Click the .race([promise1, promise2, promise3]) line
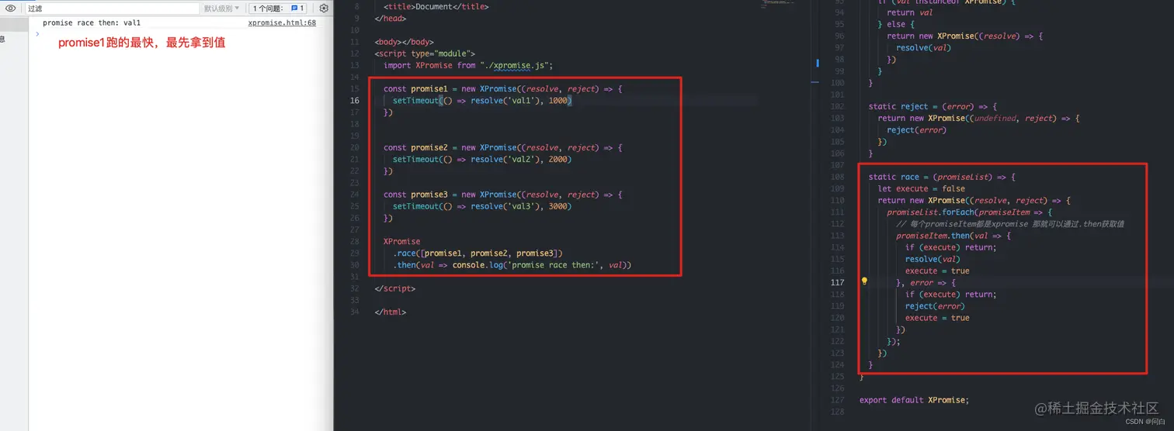 point(478,253)
